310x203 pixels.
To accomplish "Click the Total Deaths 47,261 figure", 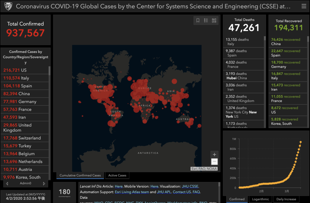I will click(244, 28).
